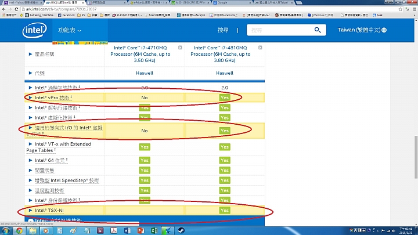This screenshot has width=418, height=235.
Task: Click the page vertical scrollbar thumb
Action: coord(416,157)
